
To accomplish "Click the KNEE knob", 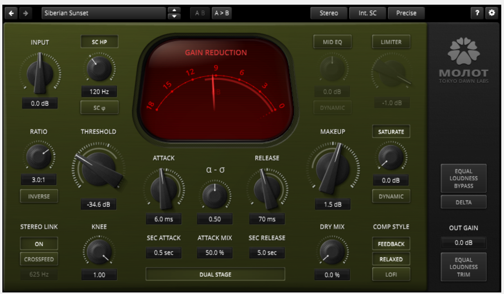I will point(99,252).
